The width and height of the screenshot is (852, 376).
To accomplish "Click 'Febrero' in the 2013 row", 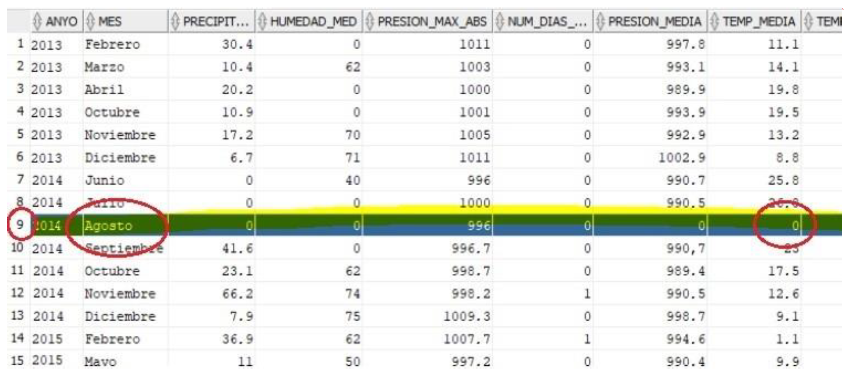I will coord(112,44).
